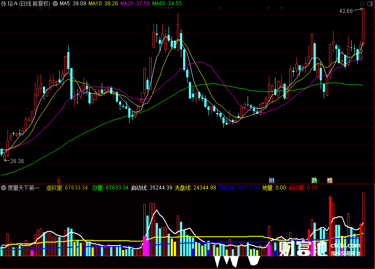This screenshot has width=375, height=269.
Task: Open dropdown next to 张裕A title
Action: click(55, 4)
